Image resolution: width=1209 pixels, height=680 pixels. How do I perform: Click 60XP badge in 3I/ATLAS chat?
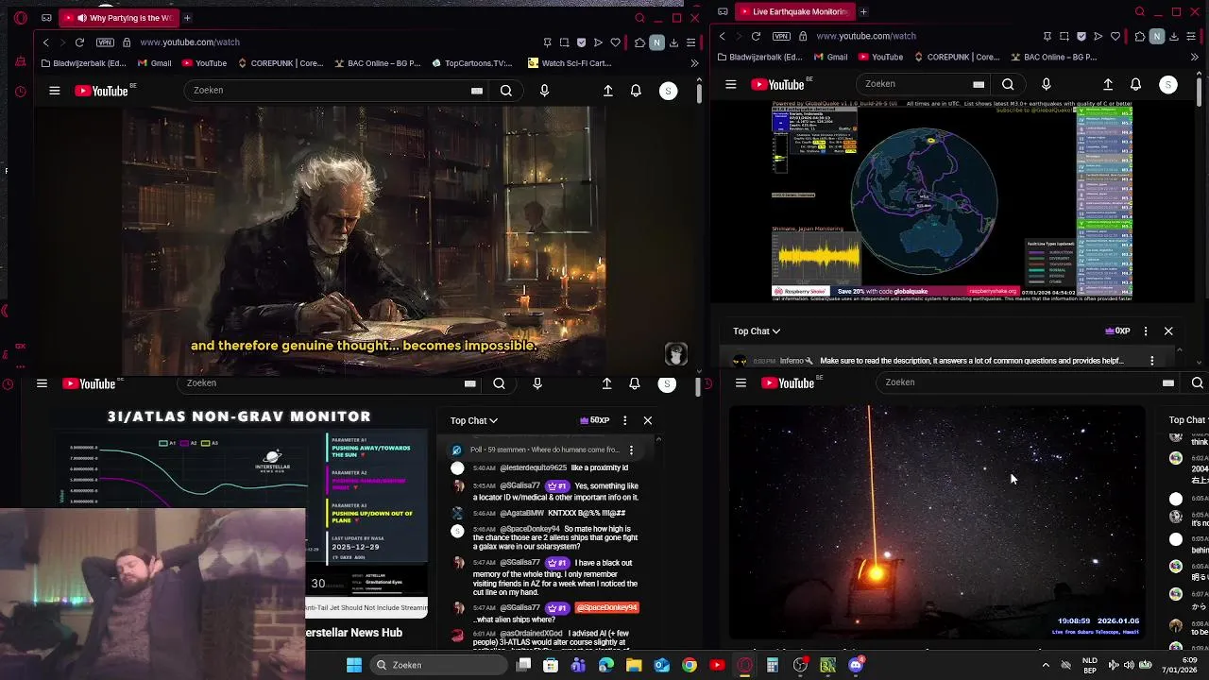(x=594, y=420)
